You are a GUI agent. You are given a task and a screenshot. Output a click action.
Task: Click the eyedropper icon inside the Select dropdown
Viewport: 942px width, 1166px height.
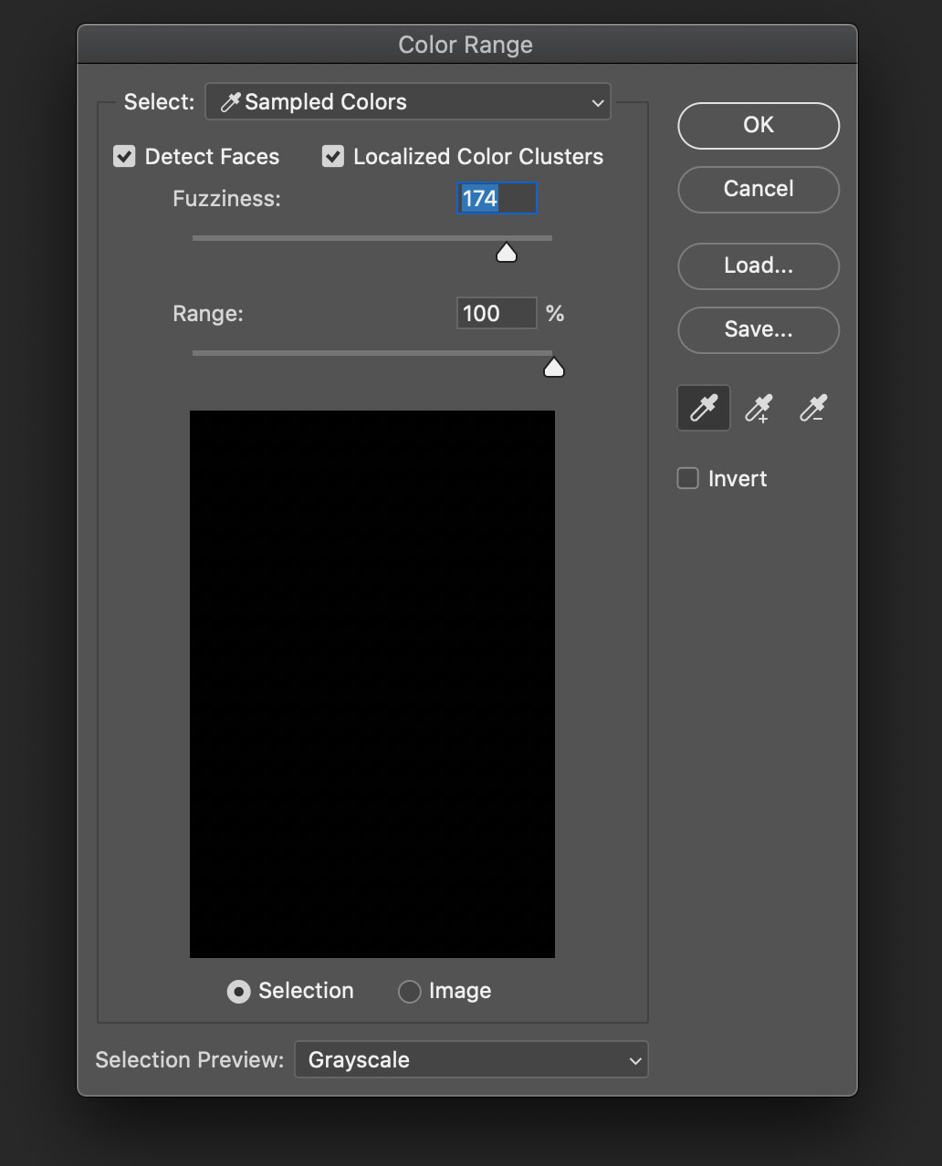coord(229,101)
